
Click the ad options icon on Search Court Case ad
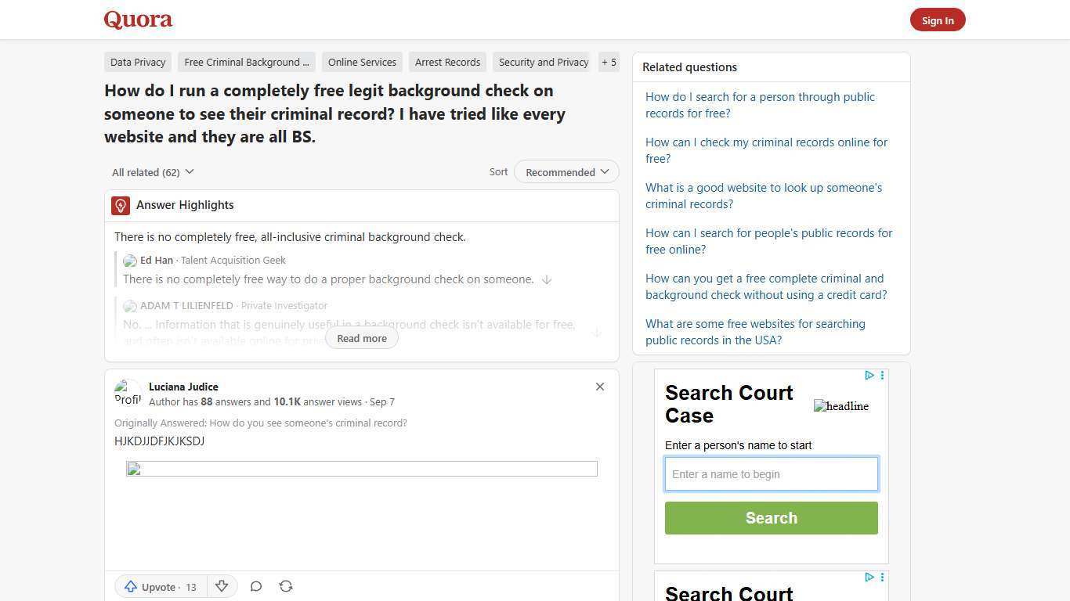882,375
